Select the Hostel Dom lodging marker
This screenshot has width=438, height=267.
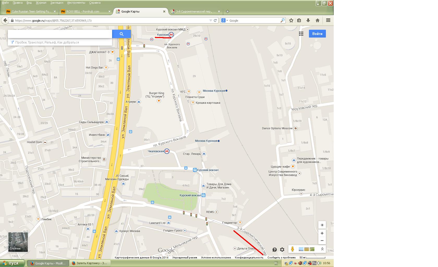click(45, 142)
